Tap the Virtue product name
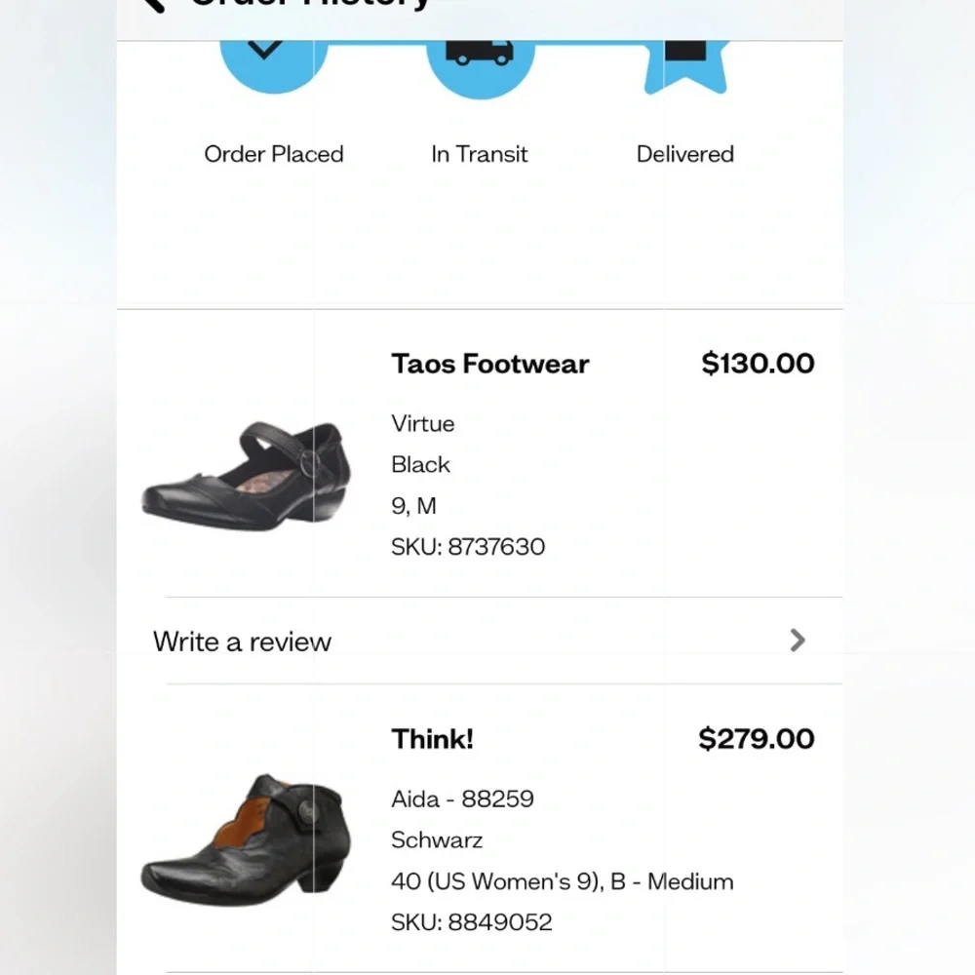975x975 pixels. [x=423, y=423]
